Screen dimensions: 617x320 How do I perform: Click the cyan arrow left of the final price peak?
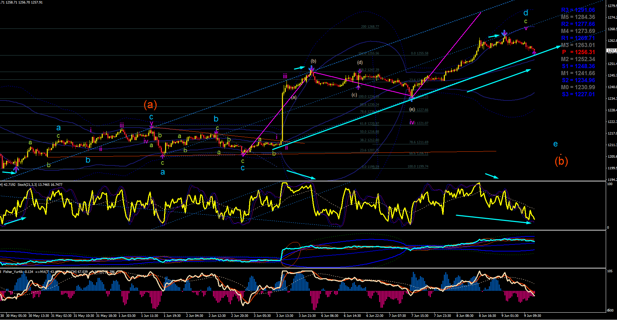[494, 36]
